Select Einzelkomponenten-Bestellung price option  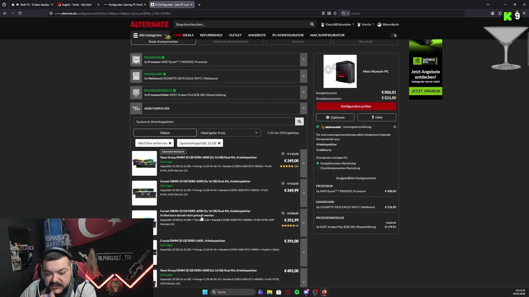(x=317, y=168)
